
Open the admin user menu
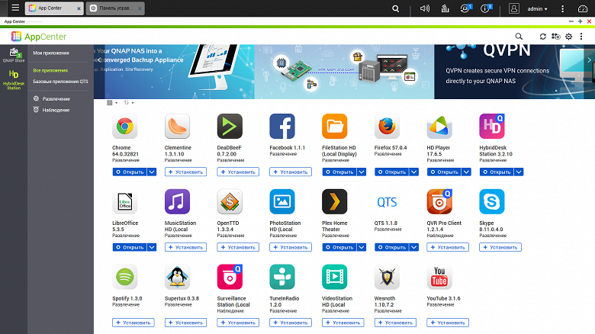[537, 8]
